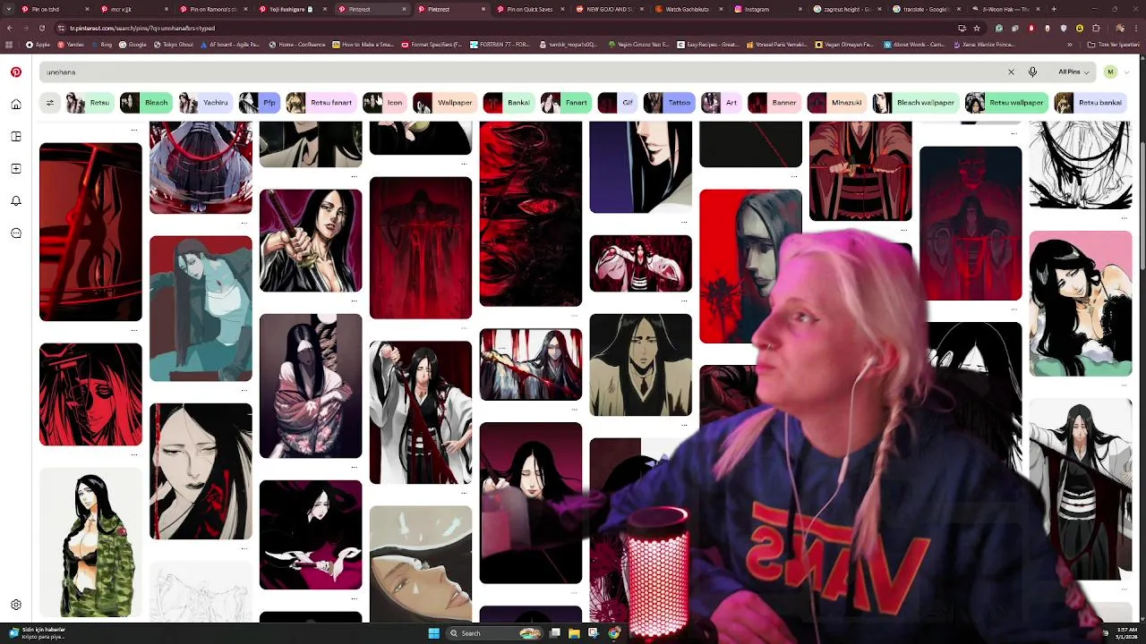The width and height of the screenshot is (1146, 644).
Task: Open the floral kimono faceless figure pin
Action: click(311, 386)
